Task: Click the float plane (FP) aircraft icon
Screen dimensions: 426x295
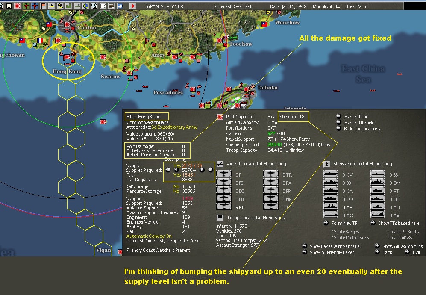Action: 270,190
